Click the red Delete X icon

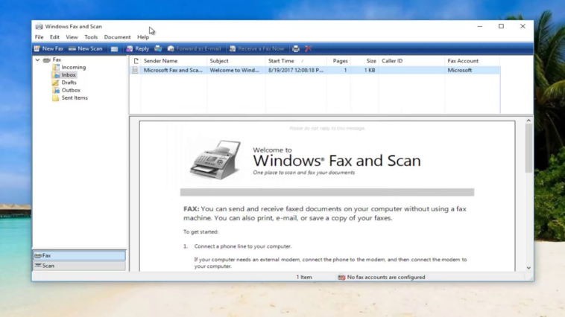click(308, 48)
